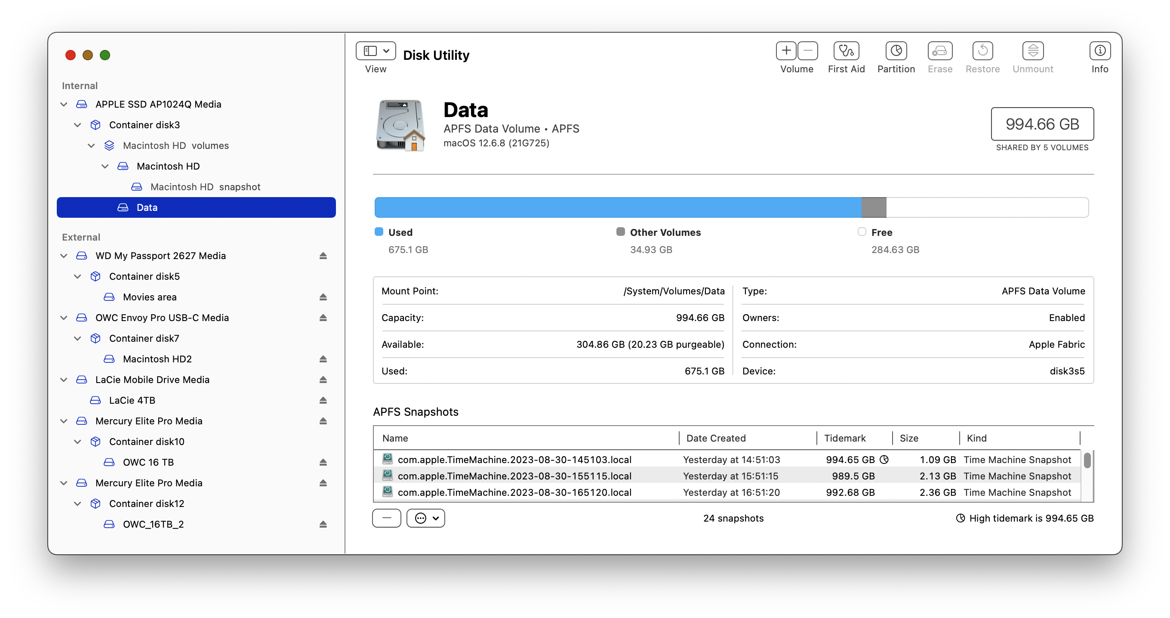The height and width of the screenshot is (618, 1170).
Task: Eject the LaCie 4TB volume
Action: click(323, 400)
